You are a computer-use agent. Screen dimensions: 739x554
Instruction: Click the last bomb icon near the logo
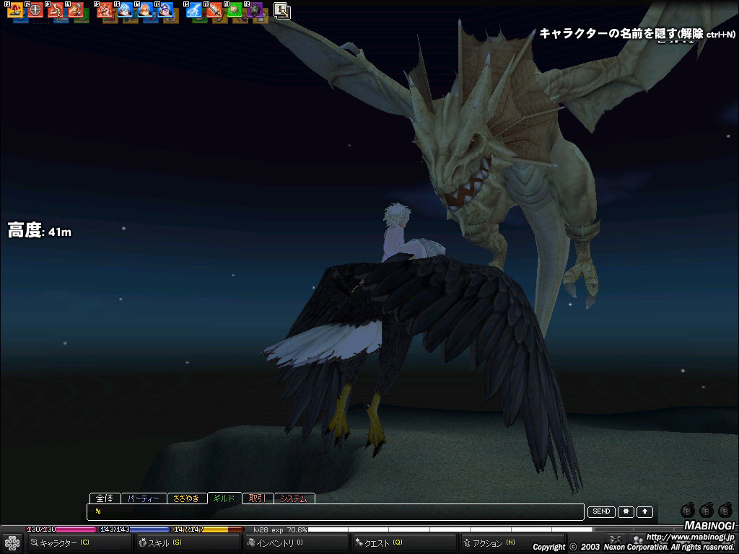(x=725, y=511)
